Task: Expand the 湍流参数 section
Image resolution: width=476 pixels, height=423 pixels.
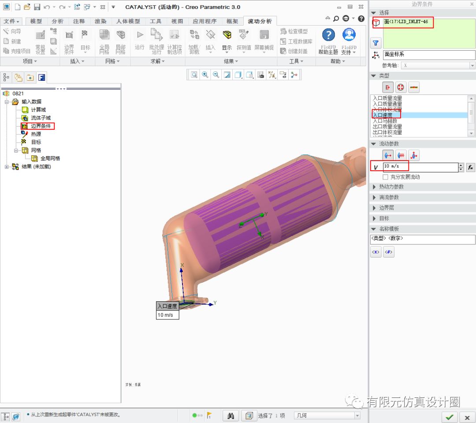Action: [389, 197]
